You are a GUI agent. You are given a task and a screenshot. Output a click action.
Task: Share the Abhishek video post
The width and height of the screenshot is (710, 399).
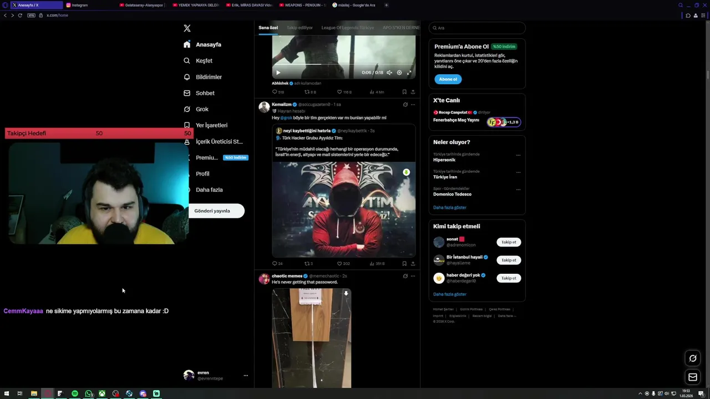point(413,92)
